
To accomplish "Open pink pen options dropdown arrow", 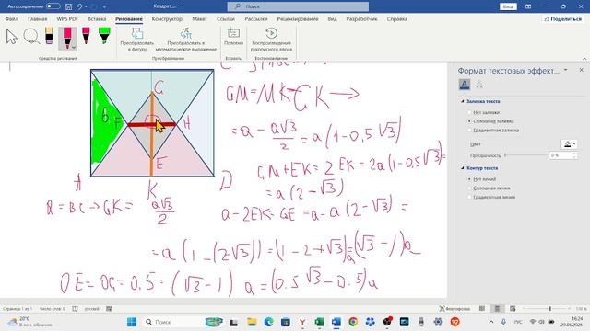I will click(x=74, y=47).
